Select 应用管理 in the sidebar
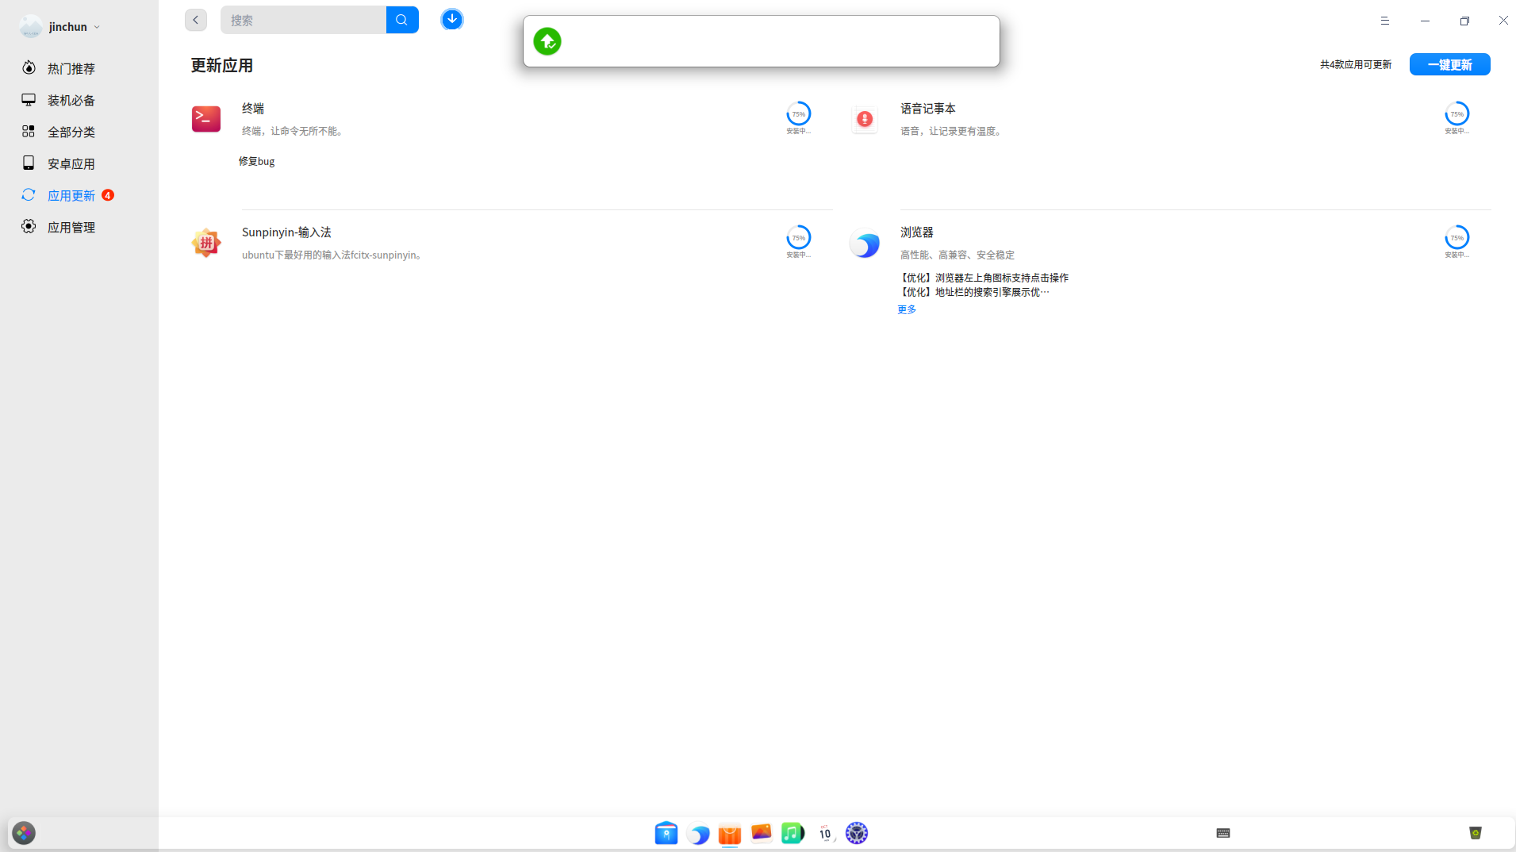The width and height of the screenshot is (1516, 852). 71,227
